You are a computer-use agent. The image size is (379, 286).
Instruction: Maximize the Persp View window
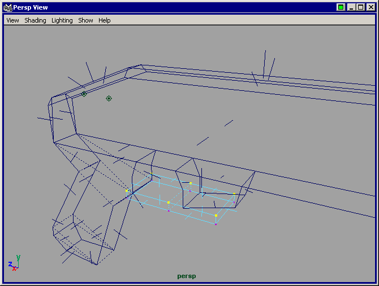coord(361,7)
